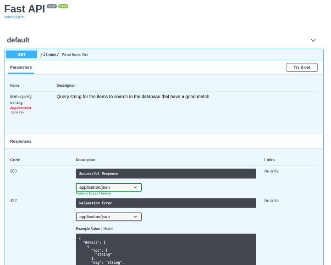Click the Validation Error description box
This screenshot has width=331, height=265.
pos(166,203)
